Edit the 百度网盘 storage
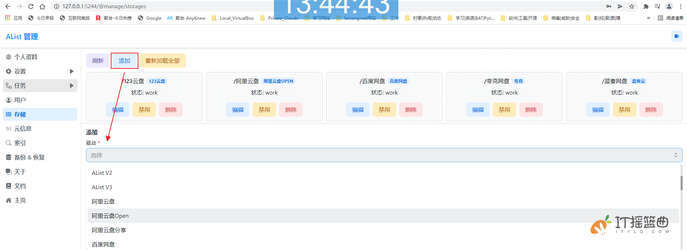 tap(358, 110)
